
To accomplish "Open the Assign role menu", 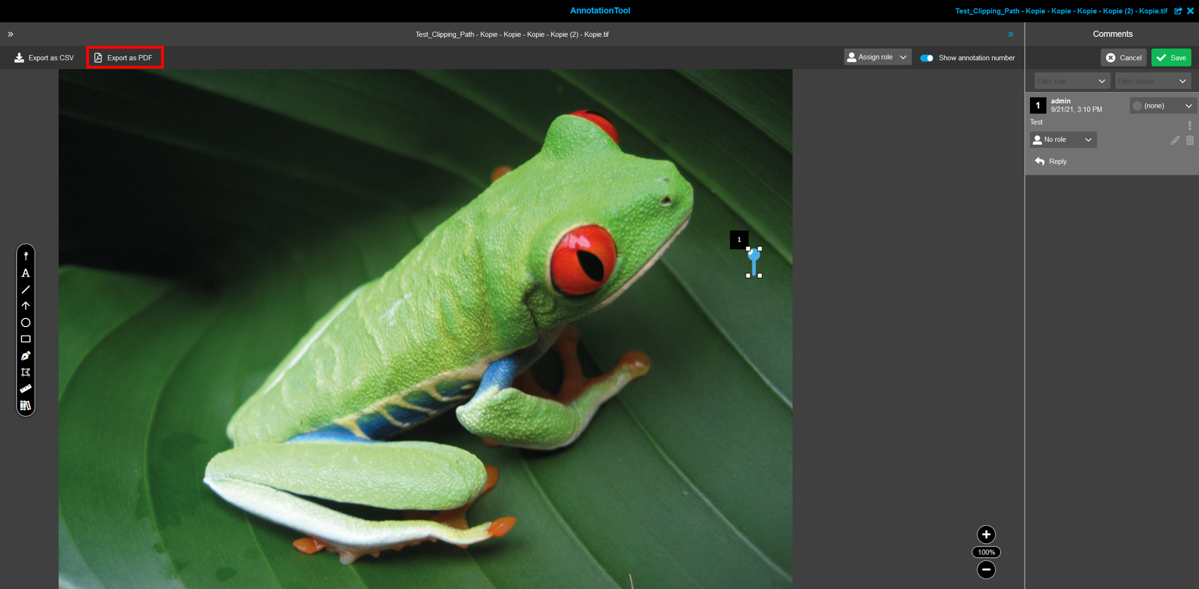I will tap(877, 57).
